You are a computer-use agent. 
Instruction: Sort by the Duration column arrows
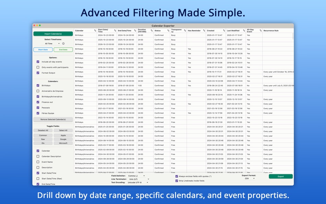click(152, 31)
